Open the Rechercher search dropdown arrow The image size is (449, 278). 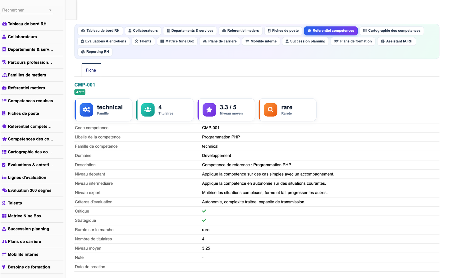50,10
